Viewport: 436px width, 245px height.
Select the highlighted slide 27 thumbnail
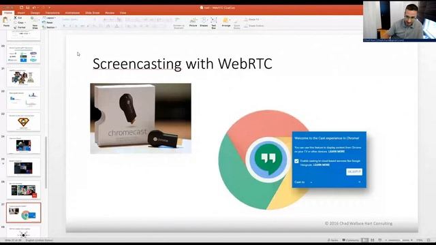coord(23,213)
